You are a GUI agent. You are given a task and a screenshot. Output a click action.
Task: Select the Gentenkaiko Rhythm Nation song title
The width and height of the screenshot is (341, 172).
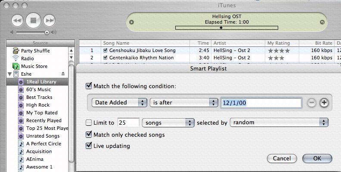pyautogui.click(x=141, y=58)
